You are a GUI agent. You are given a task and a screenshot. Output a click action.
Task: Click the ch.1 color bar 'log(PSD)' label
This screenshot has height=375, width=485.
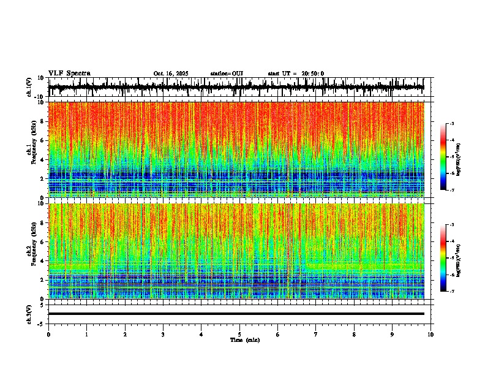[459, 159]
